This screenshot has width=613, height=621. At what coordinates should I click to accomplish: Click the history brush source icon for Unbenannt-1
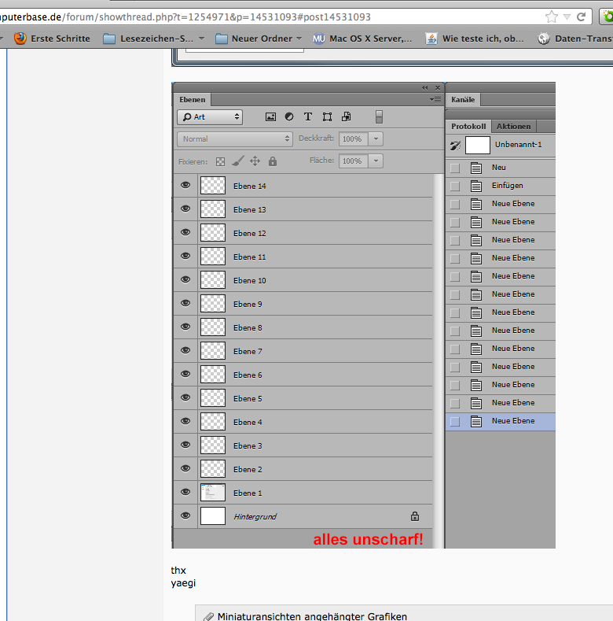(x=456, y=146)
